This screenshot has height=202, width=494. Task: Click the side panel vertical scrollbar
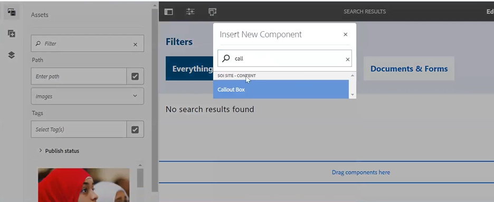pyautogui.click(x=154, y=101)
